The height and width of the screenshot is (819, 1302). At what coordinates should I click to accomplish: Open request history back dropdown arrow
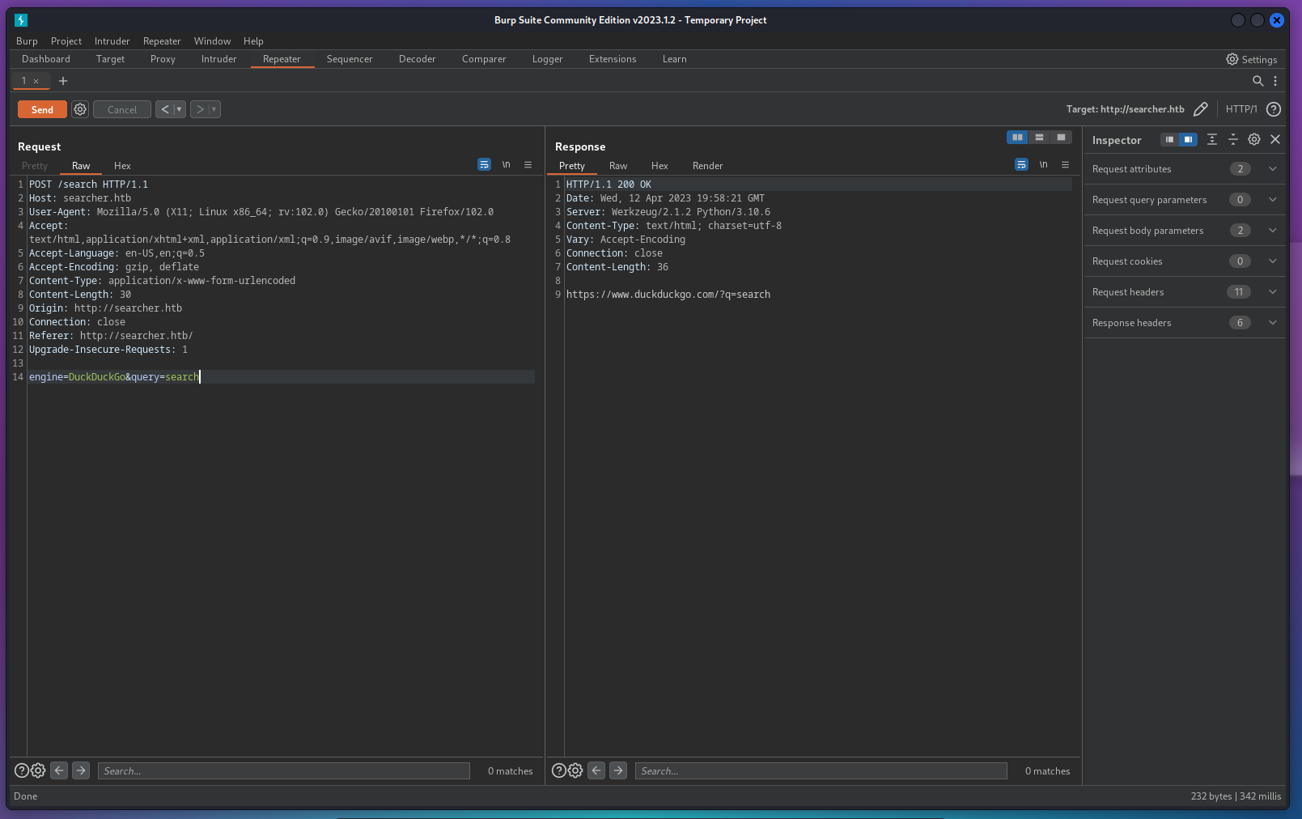click(180, 109)
